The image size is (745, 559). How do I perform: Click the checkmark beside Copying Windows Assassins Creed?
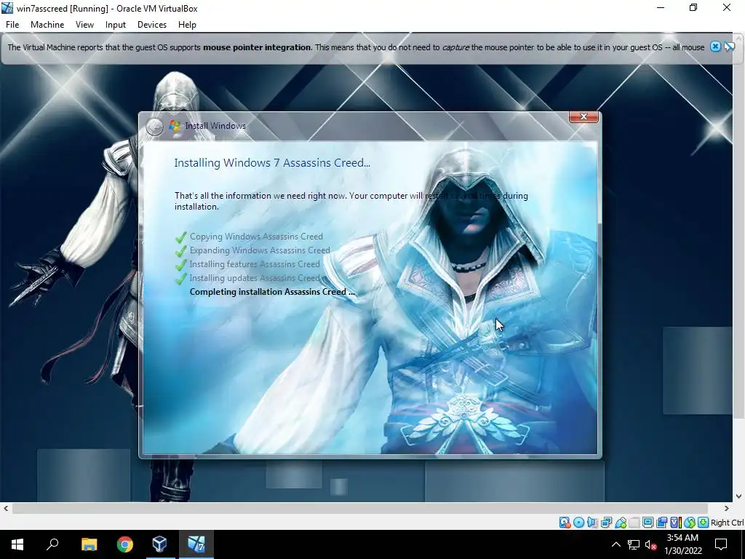(x=180, y=237)
